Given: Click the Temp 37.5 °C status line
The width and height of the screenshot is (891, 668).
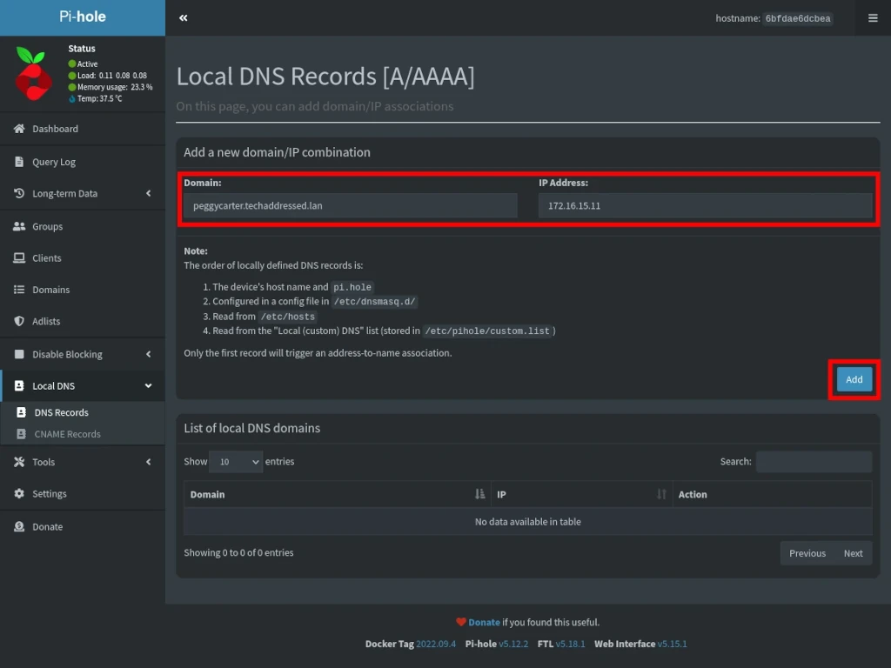Looking at the screenshot, I should click(x=95, y=98).
